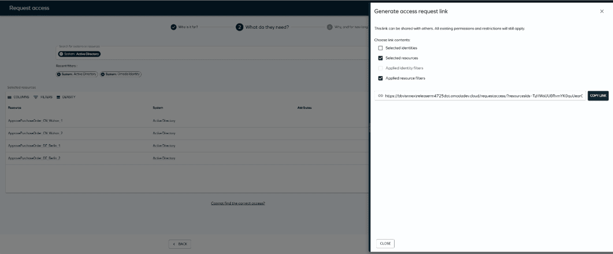Uncheck the Selected resources checkbox

pos(380,58)
